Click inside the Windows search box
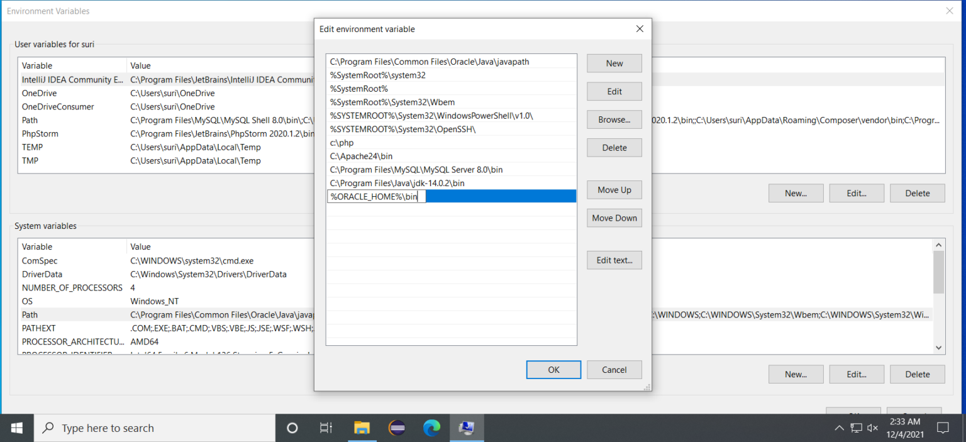Image resolution: width=966 pixels, height=442 pixels. 155,428
